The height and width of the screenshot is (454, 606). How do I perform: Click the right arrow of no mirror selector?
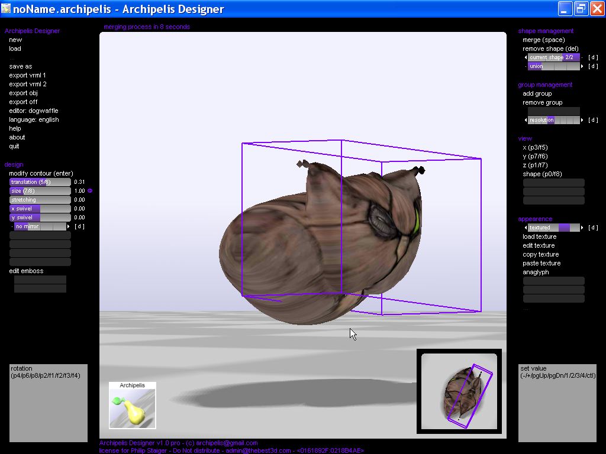pos(69,226)
